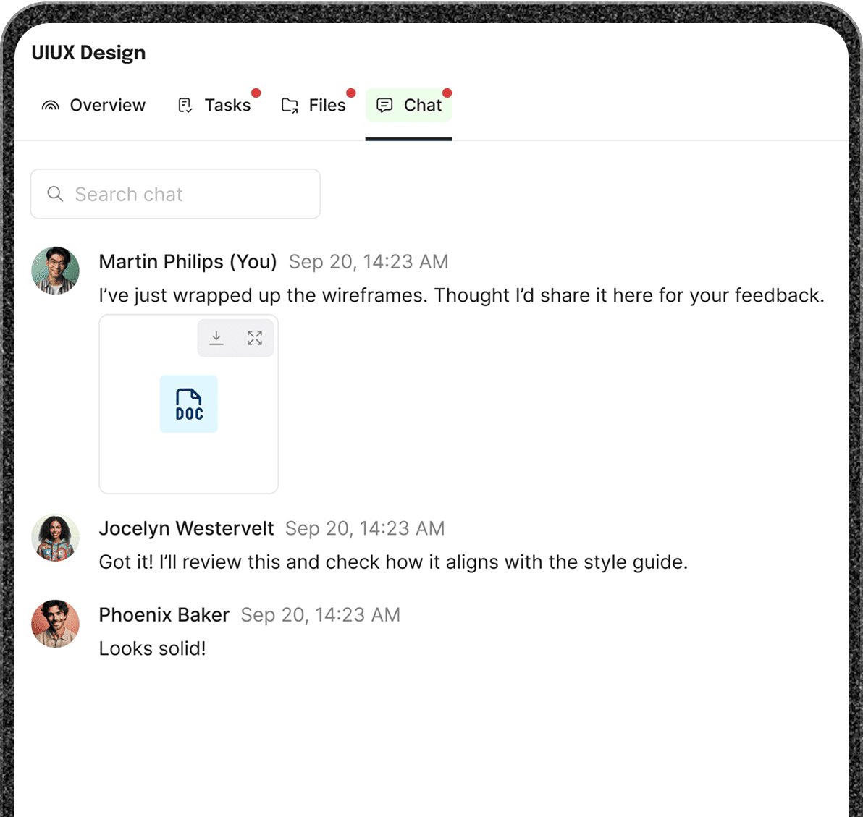
Task: Select the "Looks solid!" message
Action: (152, 648)
